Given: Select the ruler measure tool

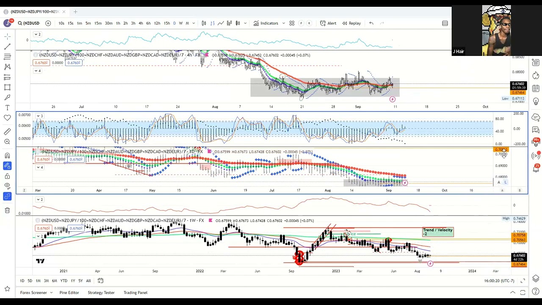Looking at the screenshot, I should tap(7, 132).
